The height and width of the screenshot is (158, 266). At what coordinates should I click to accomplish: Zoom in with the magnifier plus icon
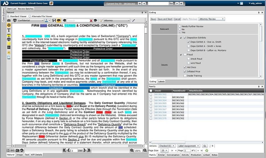tap(132, 150)
